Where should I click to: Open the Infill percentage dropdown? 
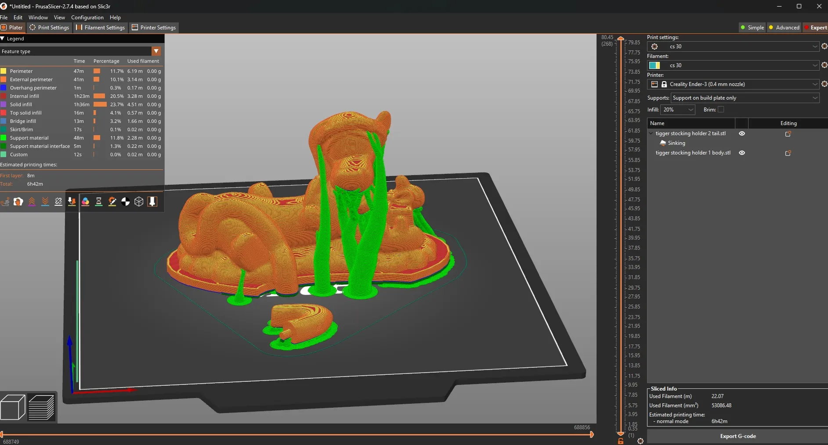(x=677, y=110)
